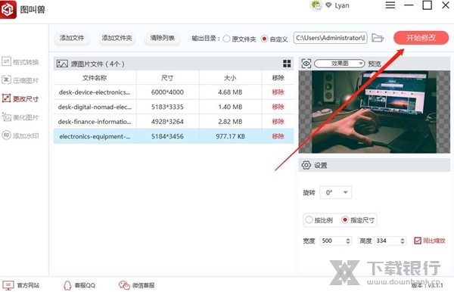Choose 指定尺寸 resize mode
The width and height of the screenshot is (454, 292).
[x=344, y=220]
